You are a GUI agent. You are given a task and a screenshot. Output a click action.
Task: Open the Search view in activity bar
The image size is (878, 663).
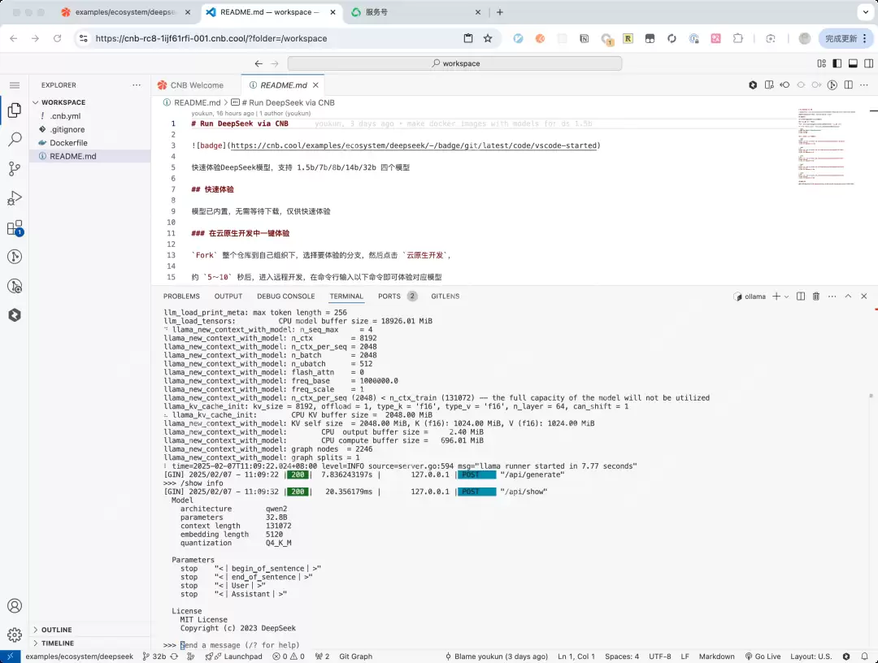(x=14, y=140)
